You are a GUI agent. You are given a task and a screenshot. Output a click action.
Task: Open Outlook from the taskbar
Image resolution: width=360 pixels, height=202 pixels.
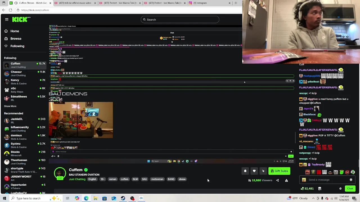(114, 198)
